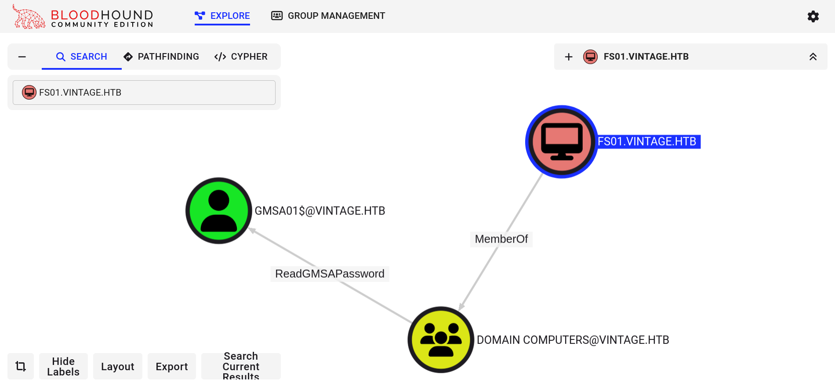Click the GMSA01$@VINTAGE.HTB node label
Viewport: 835px width, 386px height.
320,211
